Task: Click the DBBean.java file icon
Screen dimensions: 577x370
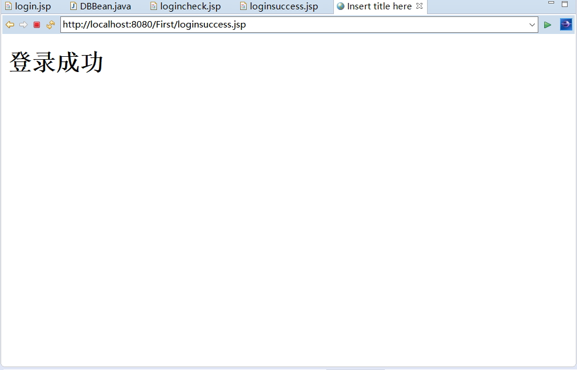Action: pyautogui.click(x=73, y=6)
